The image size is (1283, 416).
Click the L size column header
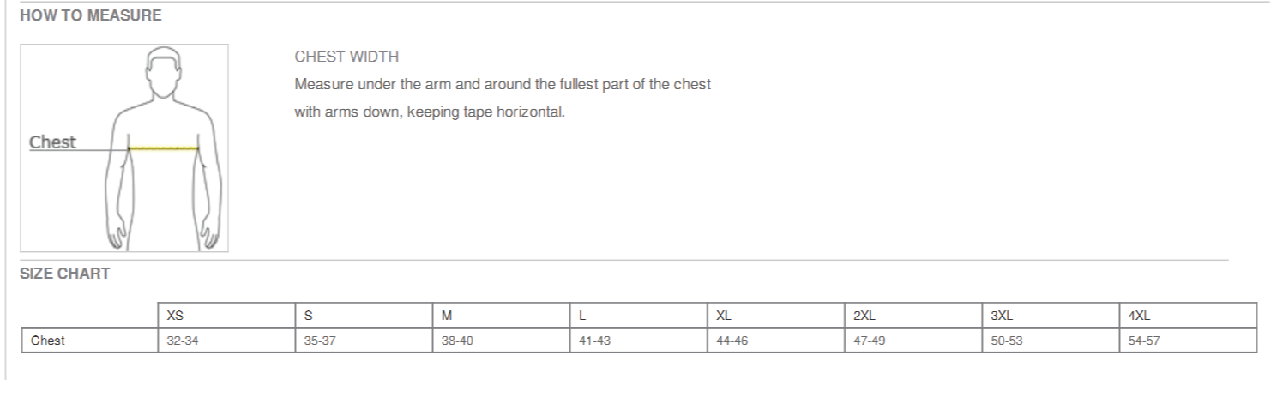pyautogui.click(x=638, y=316)
